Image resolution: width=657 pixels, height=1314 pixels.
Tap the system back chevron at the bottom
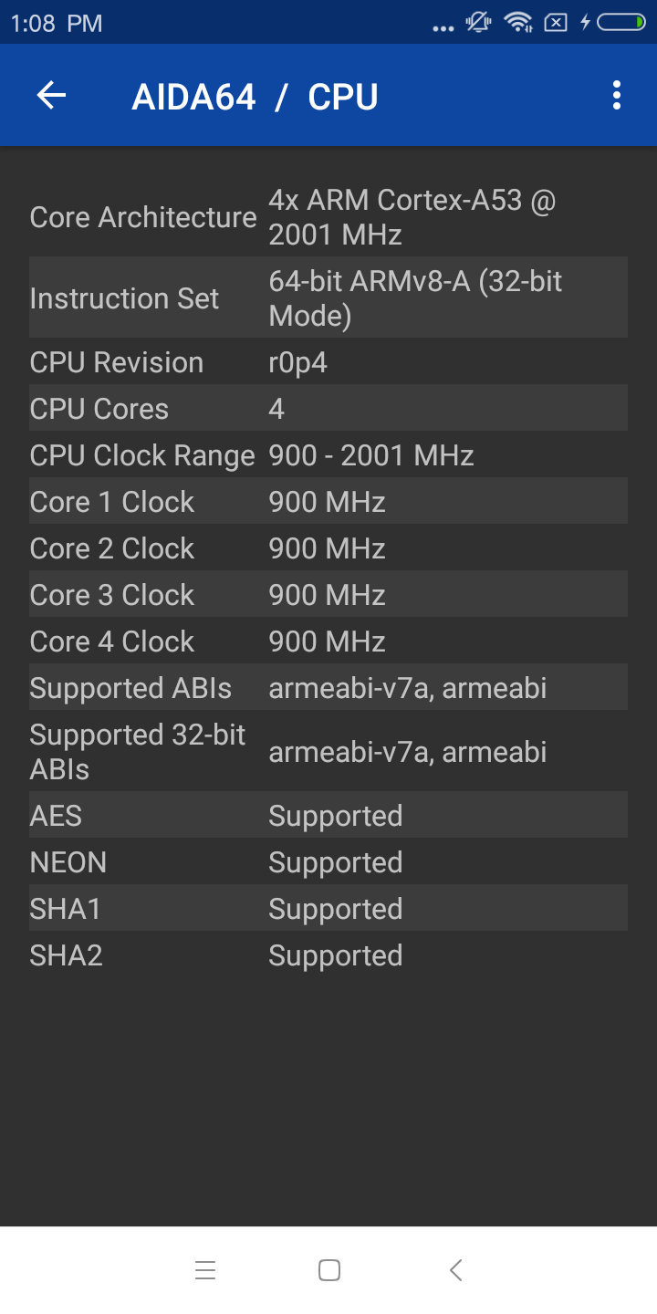[455, 1270]
